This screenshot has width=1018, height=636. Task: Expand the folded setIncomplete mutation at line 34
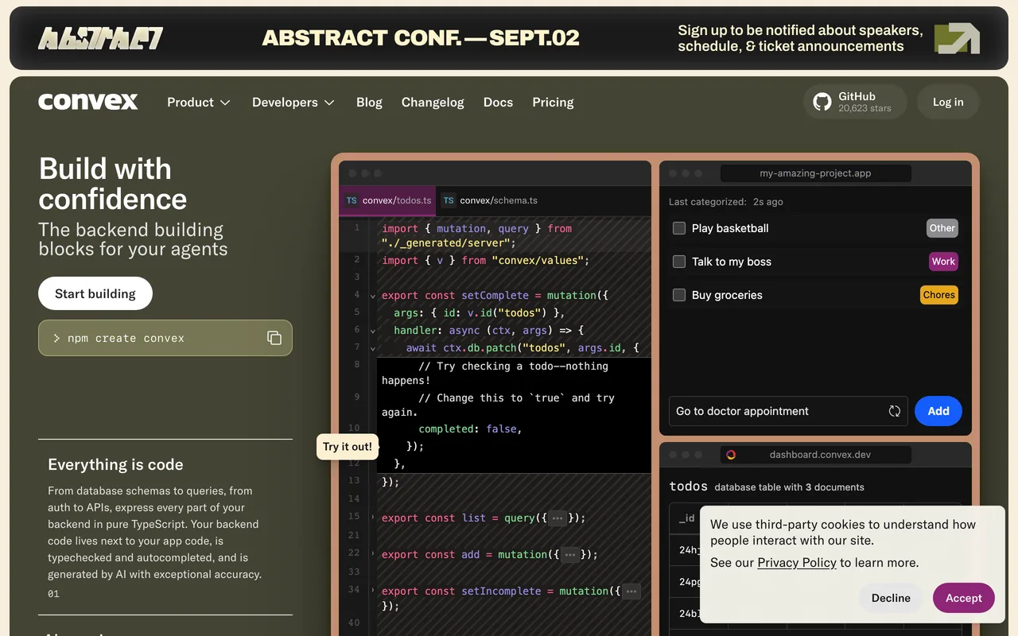373,590
